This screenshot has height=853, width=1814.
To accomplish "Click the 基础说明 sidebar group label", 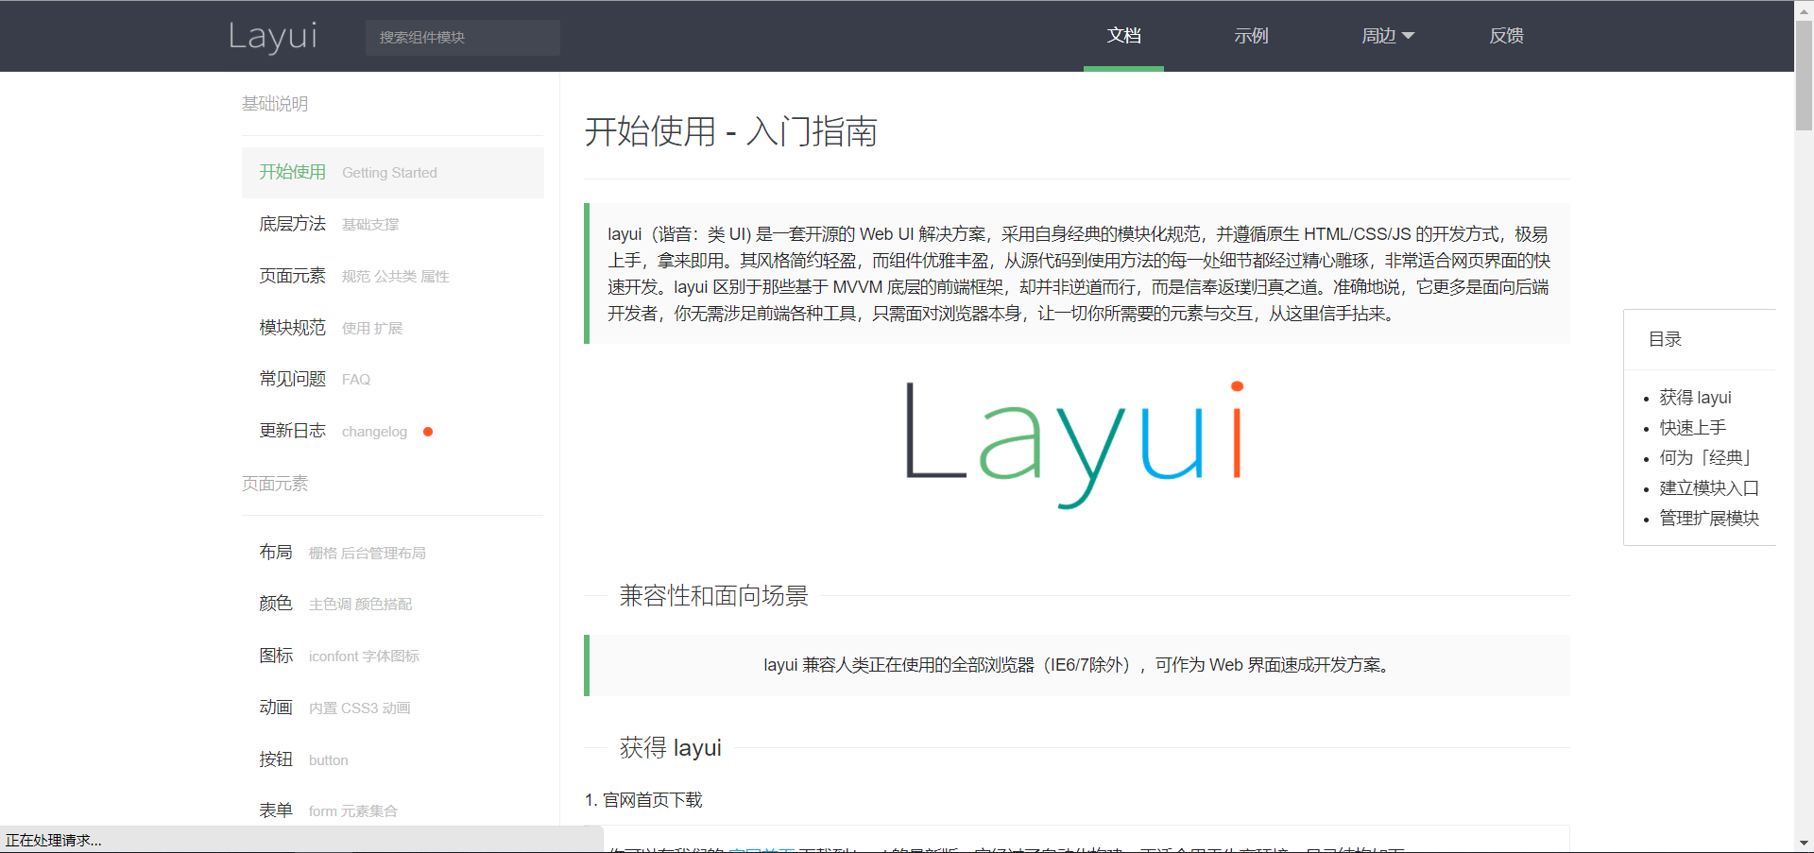I will point(275,104).
